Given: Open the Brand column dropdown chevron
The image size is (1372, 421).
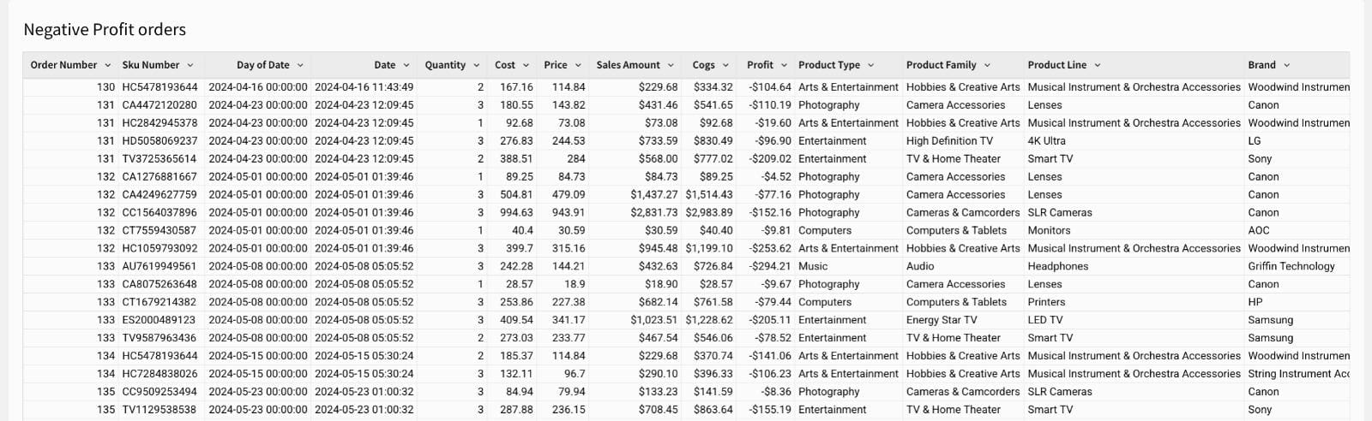Looking at the screenshot, I should [1286, 65].
